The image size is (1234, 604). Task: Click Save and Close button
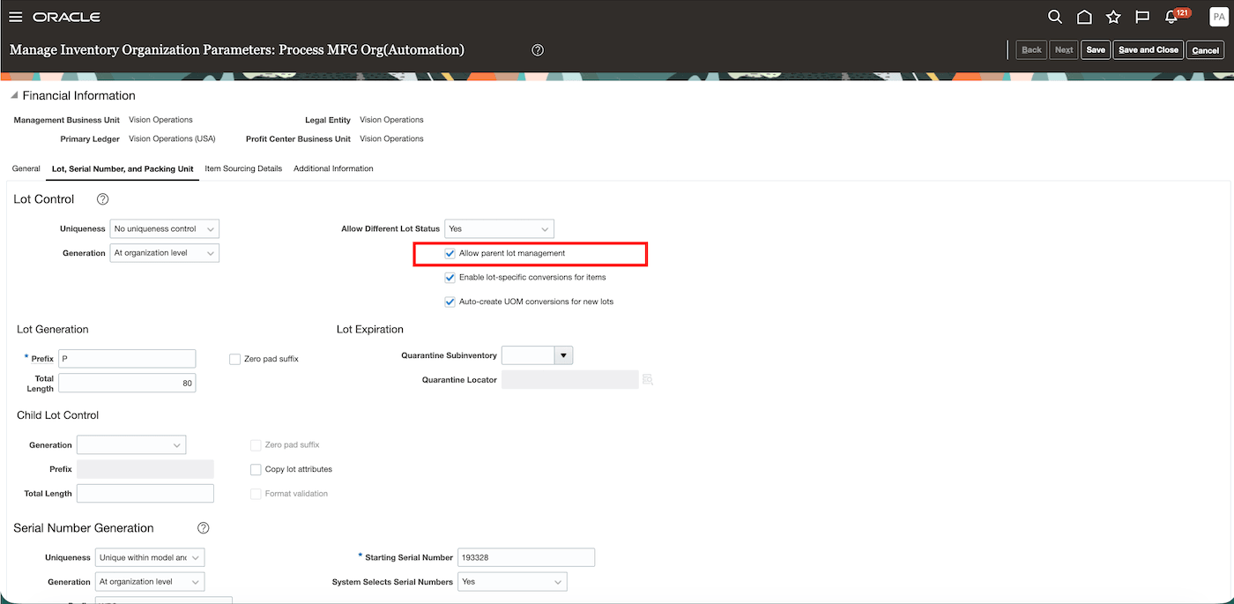coord(1149,50)
